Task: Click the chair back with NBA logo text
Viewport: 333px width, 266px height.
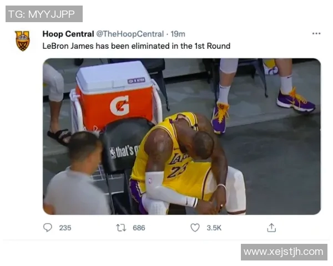Action: point(123,144)
